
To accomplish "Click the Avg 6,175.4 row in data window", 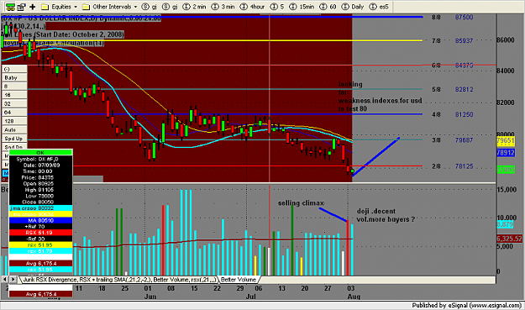I will 40,264.
